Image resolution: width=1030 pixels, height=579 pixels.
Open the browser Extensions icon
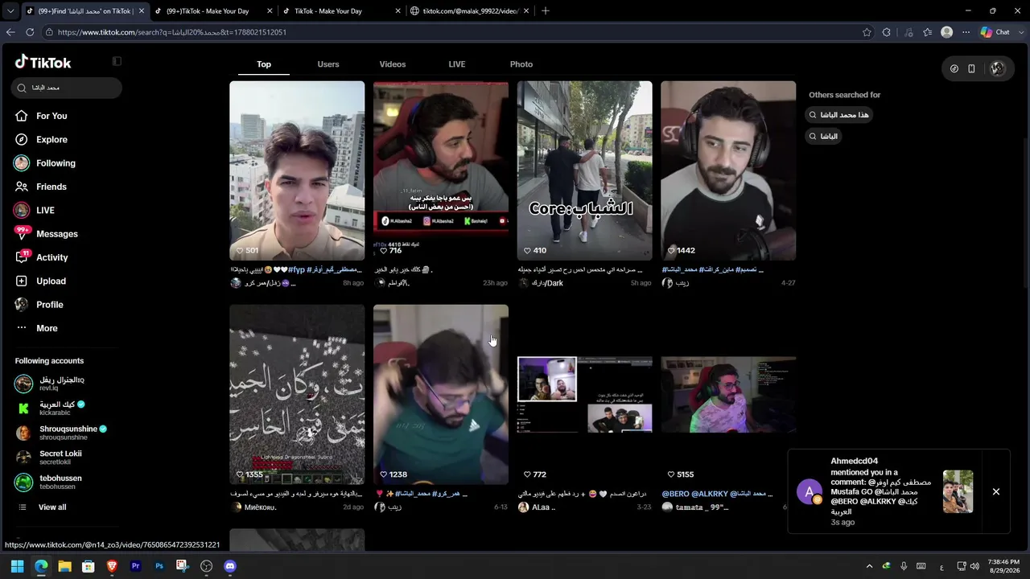click(x=887, y=32)
